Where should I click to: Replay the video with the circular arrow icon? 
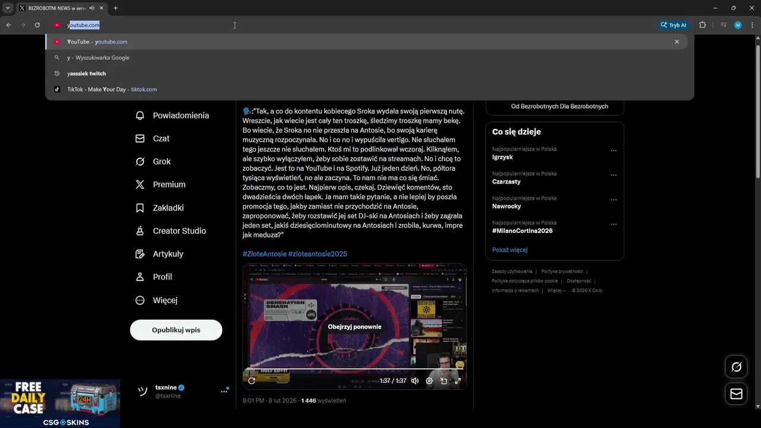(252, 380)
